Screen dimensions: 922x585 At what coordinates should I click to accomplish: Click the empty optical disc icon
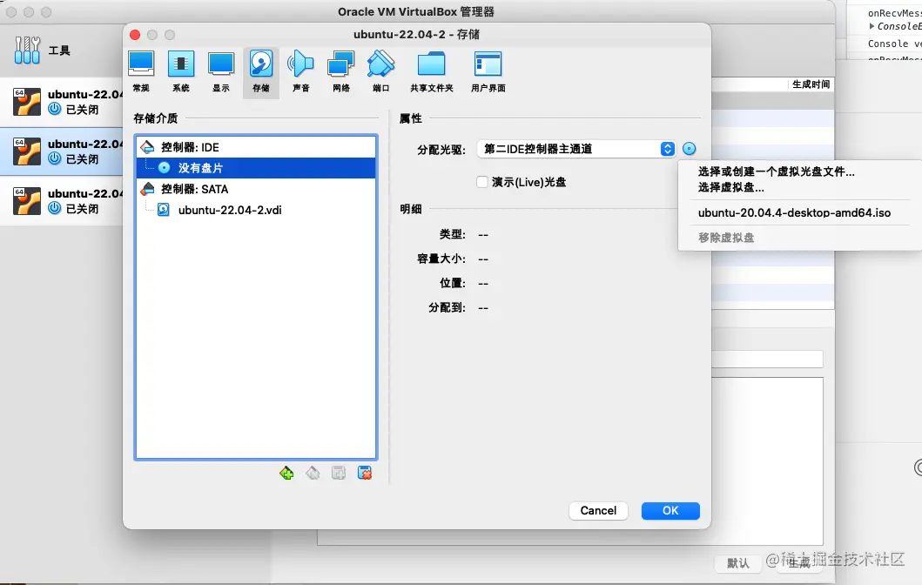point(164,167)
